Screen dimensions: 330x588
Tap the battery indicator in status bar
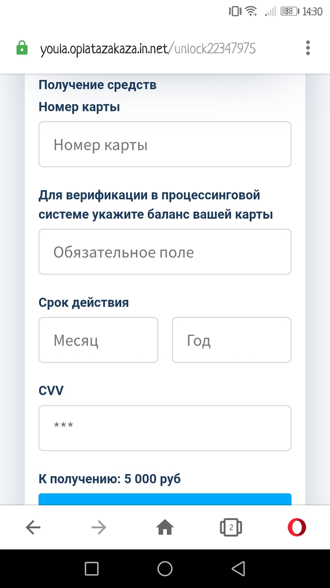[x=289, y=11]
